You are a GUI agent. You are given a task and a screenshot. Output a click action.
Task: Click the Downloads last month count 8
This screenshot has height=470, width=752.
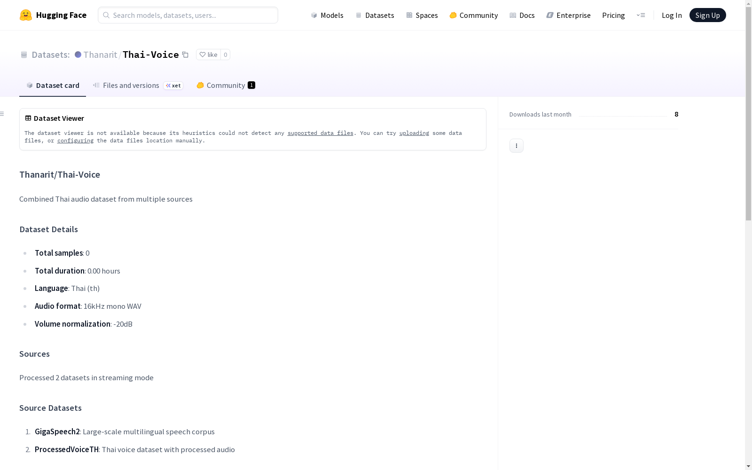click(x=676, y=114)
